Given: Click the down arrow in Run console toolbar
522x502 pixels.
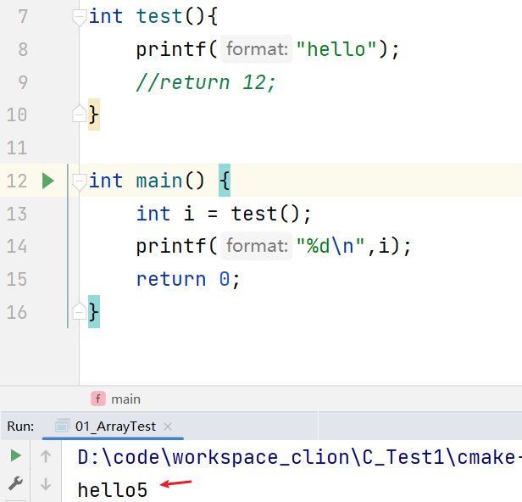Looking at the screenshot, I should 46,484.
